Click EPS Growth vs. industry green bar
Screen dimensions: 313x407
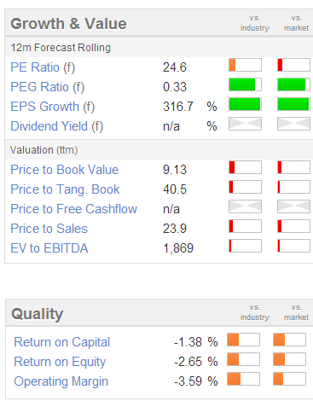(245, 104)
